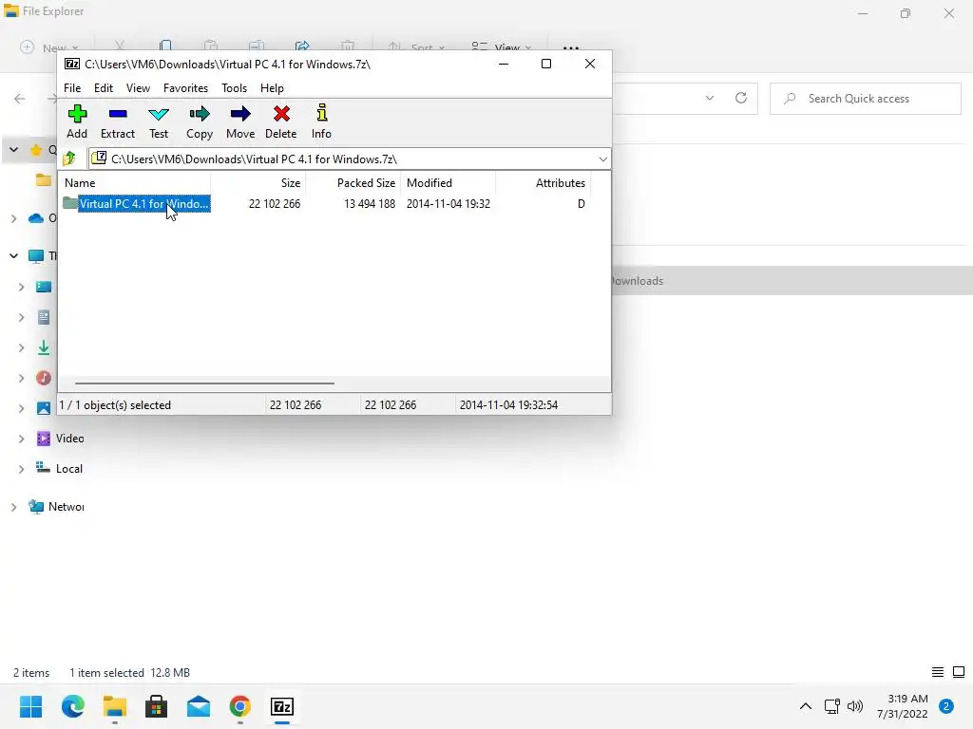973x729 pixels.
Task: Sort the list by Size column
Action: pyautogui.click(x=258, y=183)
